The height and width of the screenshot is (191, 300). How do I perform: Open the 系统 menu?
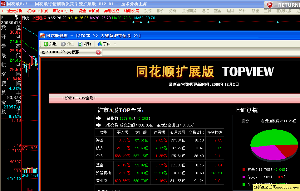148,11
